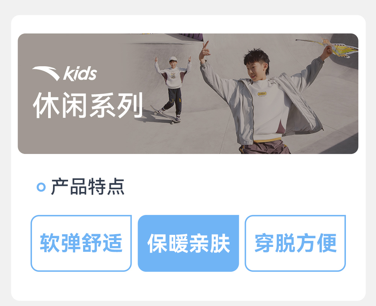376x306 pixels.
Task: Click the raised pointing hand of front boy
Action: click(205, 51)
